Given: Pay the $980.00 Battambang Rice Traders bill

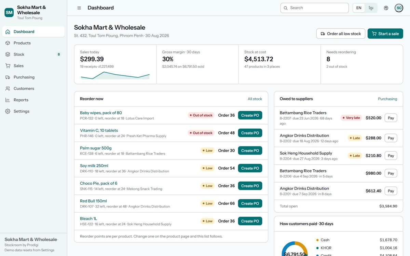Looking at the screenshot, I should click(x=391, y=173).
